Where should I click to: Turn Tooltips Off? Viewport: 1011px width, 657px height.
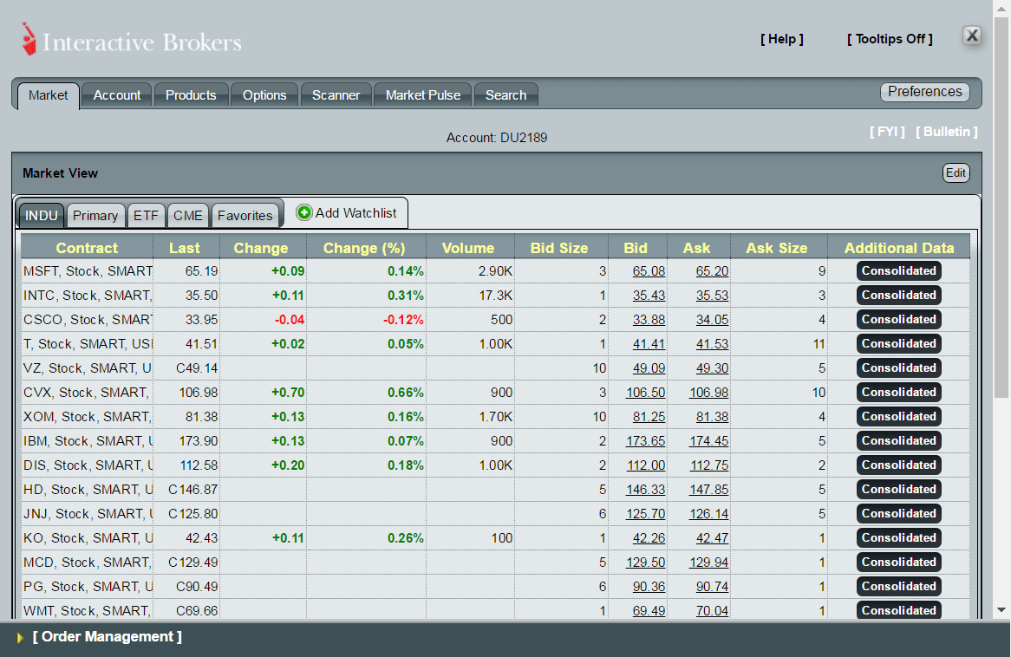(x=890, y=38)
